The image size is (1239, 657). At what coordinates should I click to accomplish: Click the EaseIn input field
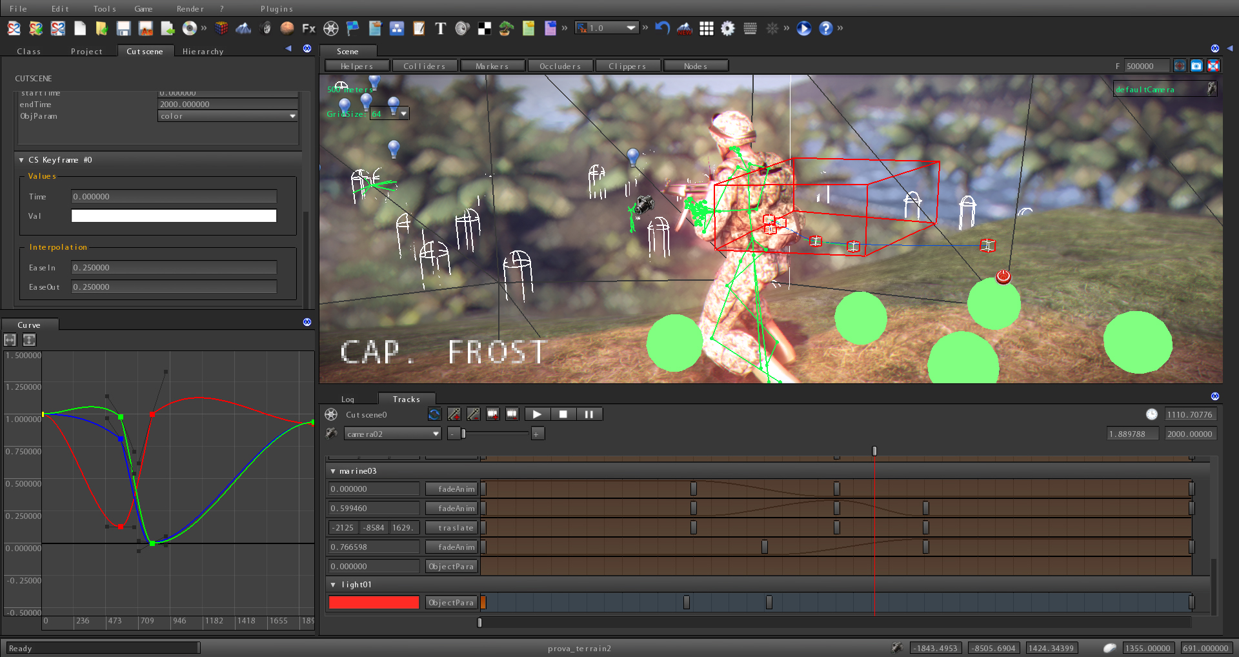[173, 267]
